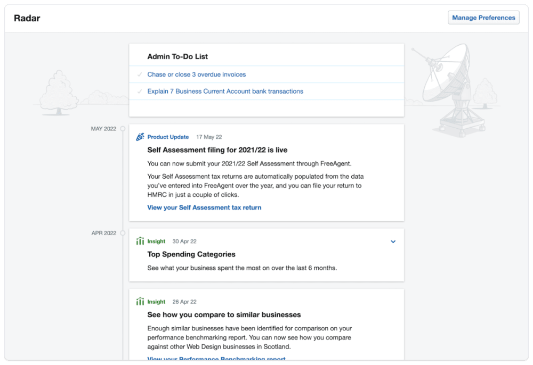Select the APR 2022 timeline marker circle
The height and width of the screenshot is (365, 533).
pyautogui.click(x=123, y=233)
